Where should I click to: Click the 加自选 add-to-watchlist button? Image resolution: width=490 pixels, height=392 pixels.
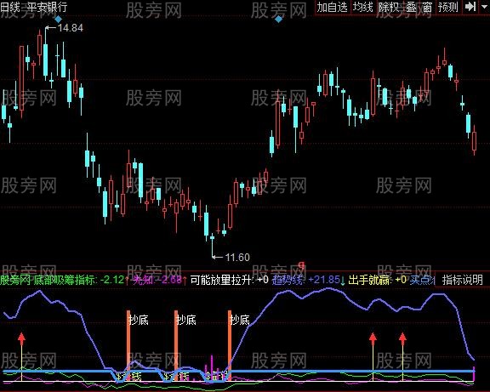click(x=332, y=7)
